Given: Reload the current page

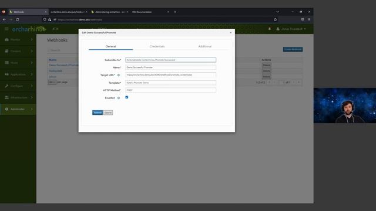Looking at the screenshot, I should pos(18,19).
